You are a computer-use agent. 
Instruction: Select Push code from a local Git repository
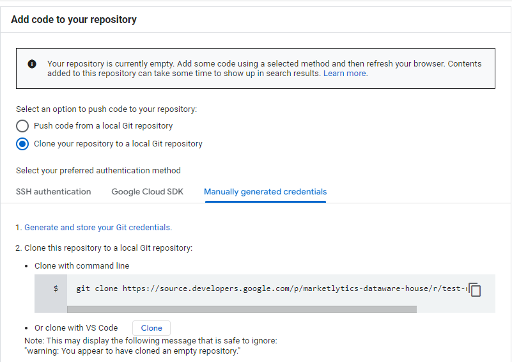(22, 126)
